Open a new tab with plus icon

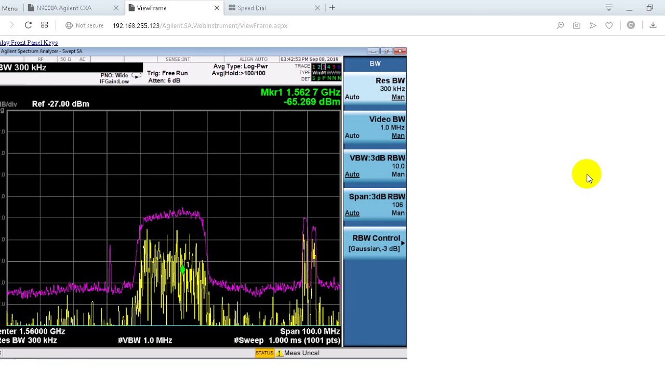click(x=332, y=8)
